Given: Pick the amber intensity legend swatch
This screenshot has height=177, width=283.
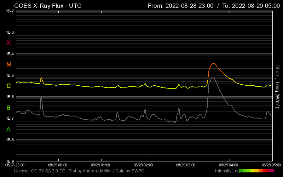Looking at the screenshot, I should pos(256,171).
